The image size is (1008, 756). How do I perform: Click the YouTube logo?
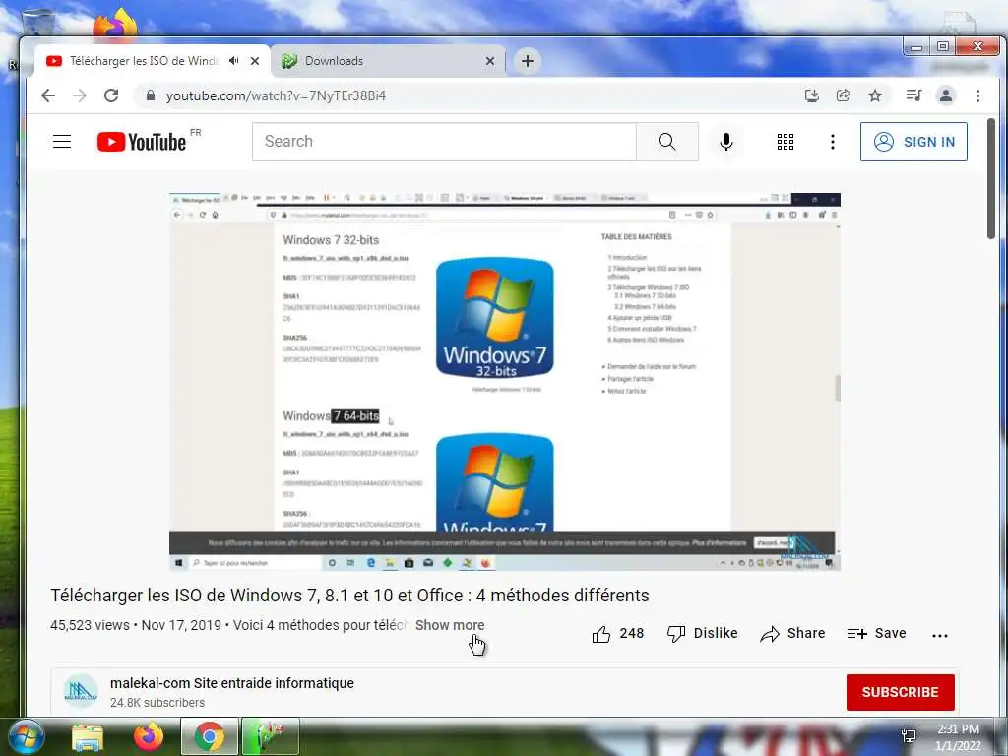142,142
